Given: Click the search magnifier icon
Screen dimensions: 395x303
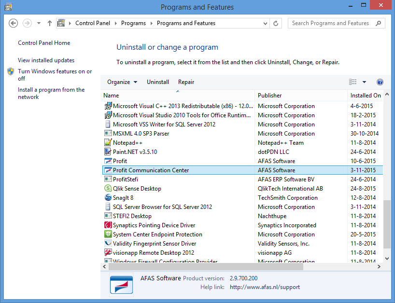Looking at the screenshot, I should pyautogui.click(x=379, y=23).
